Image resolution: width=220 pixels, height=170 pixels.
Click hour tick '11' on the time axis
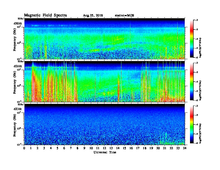[x=98, y=148]
